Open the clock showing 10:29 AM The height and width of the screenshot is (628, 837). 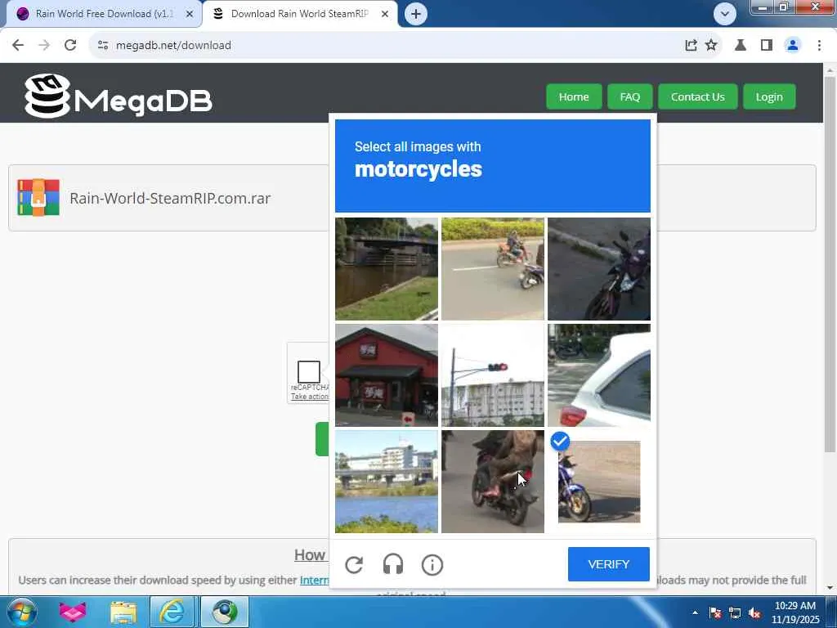794,612
